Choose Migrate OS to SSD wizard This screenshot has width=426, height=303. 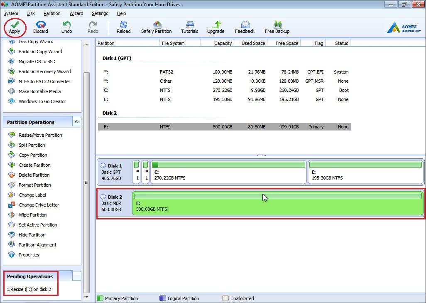click(x=37, y=62)
